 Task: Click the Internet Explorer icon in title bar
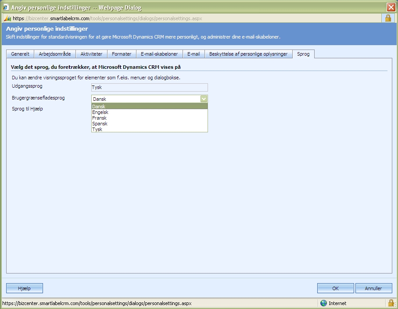coord(6,7)
